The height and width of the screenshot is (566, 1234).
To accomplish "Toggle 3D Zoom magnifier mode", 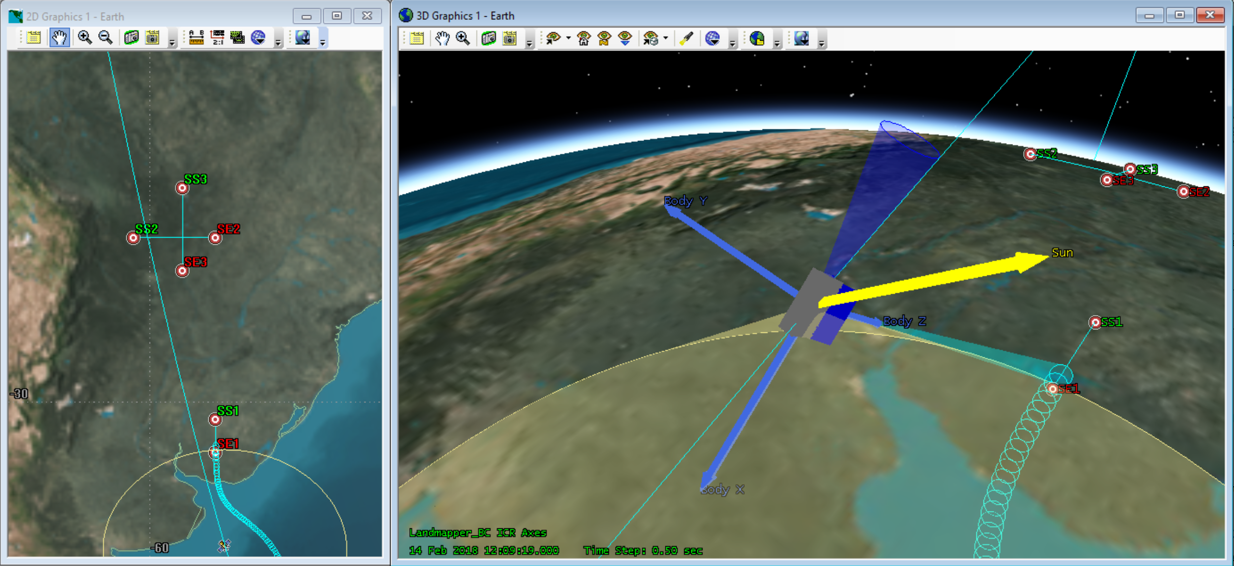I will point(463,39).
